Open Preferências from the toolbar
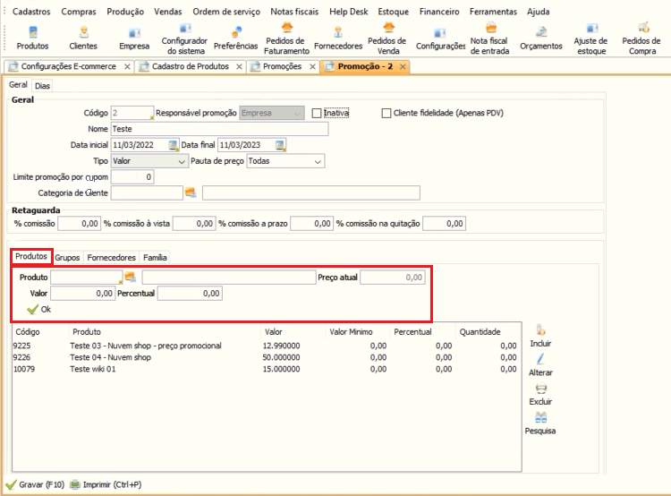The image size is (671, 496). (236, 38)
